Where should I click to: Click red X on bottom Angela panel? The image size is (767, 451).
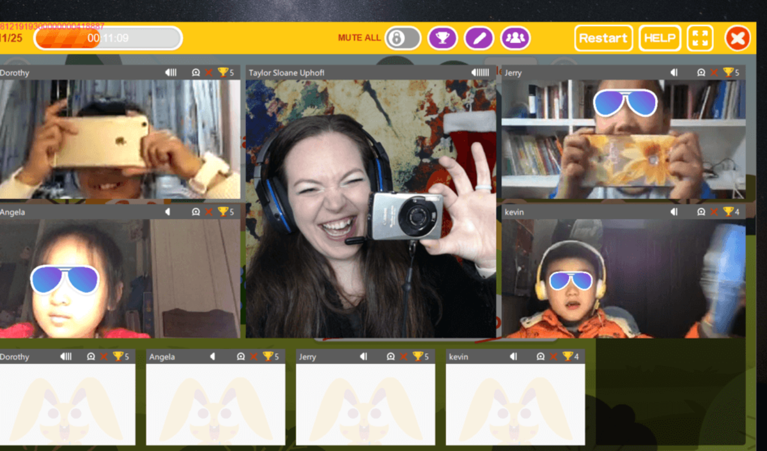(254, 356)
